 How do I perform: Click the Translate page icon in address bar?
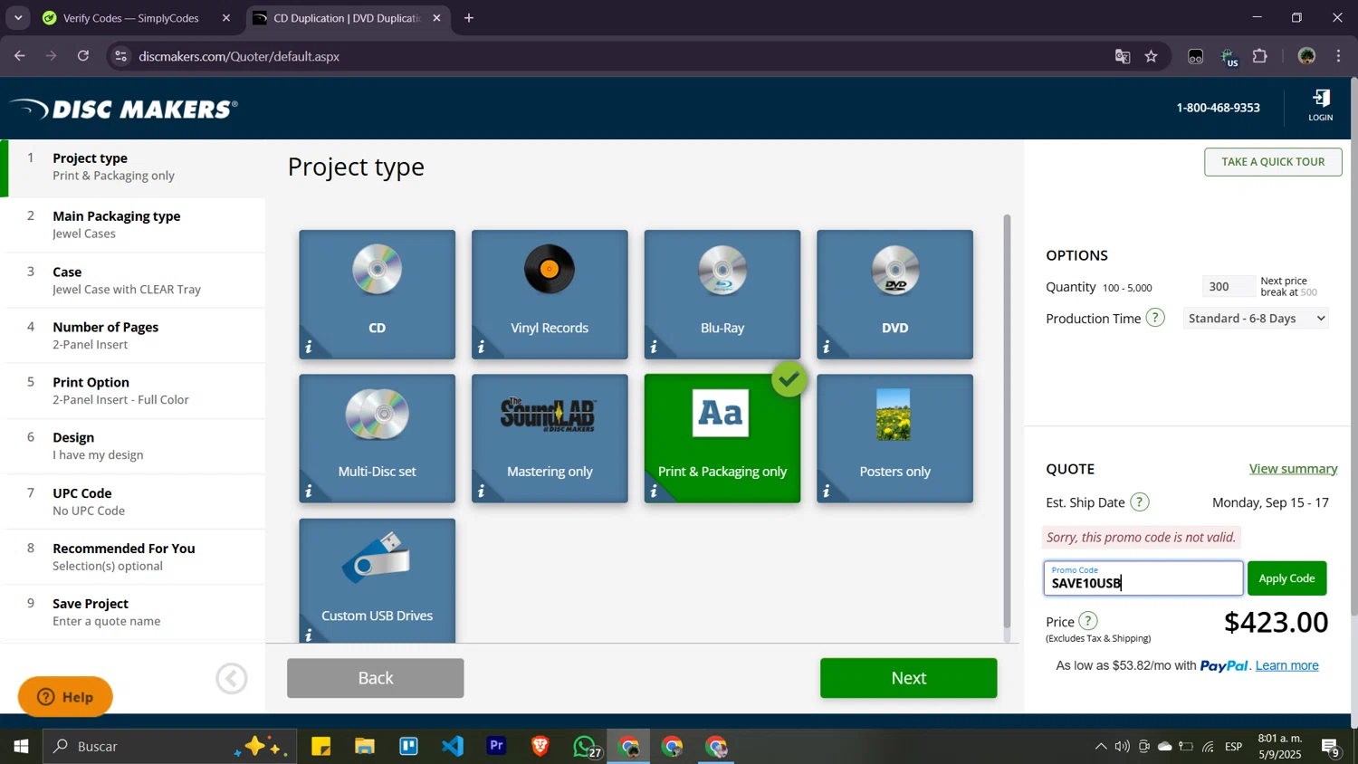click(x=1123, y=56)
